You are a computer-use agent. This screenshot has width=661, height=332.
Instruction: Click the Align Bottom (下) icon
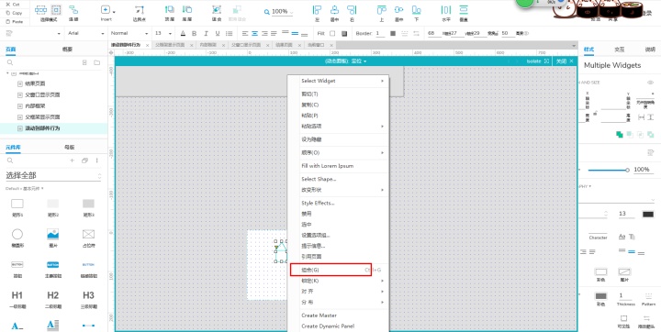click(x=416, y=9)
